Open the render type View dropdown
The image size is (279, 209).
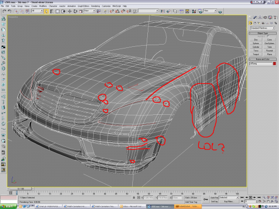point(210,11)
